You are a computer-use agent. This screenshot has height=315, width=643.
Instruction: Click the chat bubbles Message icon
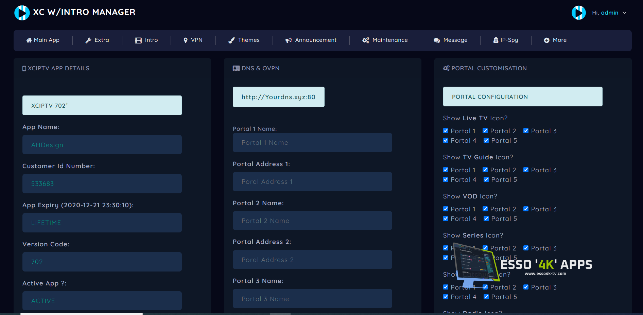click(437, 40)
